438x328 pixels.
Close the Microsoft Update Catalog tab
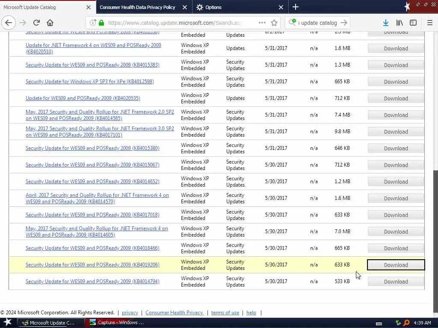pyautogui.click(x=88, y=7)
